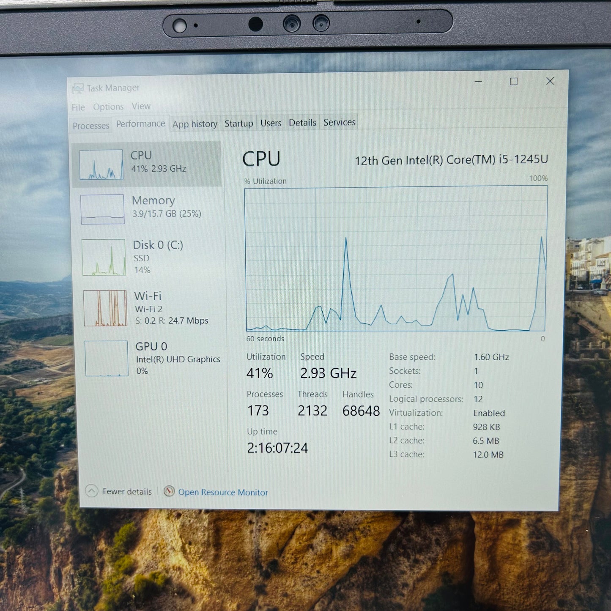611x611 pixels.
Task: Click the 12th Gen Intel Core i5-1245U name
Action: click(451, 160)
